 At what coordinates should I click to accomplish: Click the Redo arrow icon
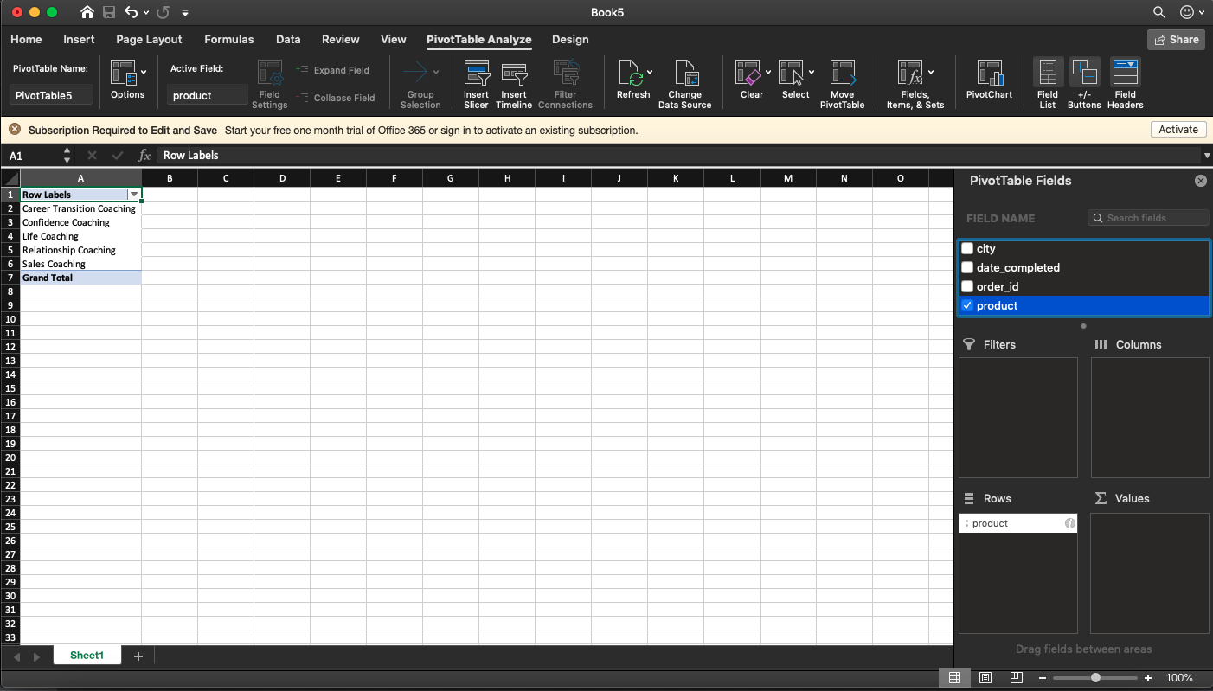click(163, 12)
